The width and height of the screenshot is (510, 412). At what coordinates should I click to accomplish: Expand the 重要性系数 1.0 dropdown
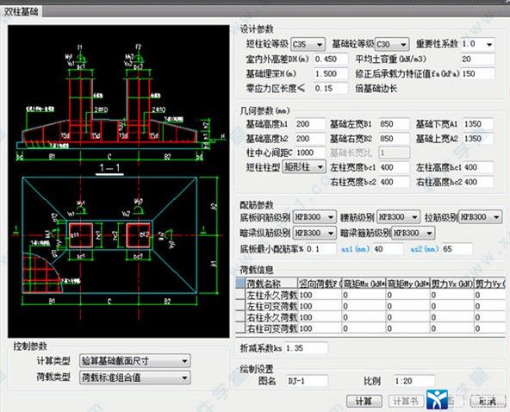478,44
